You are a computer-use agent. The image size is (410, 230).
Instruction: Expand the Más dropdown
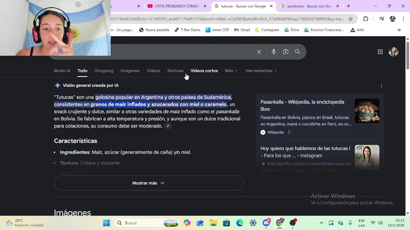click(231, 71)
